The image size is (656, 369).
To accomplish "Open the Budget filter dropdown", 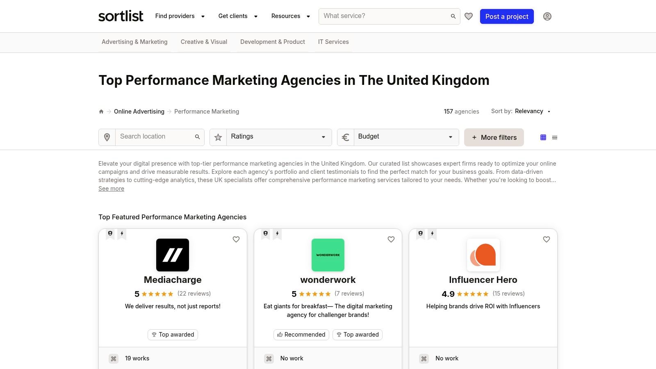I will [405, 137].
